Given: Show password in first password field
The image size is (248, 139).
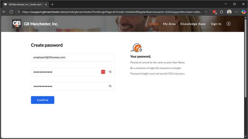Looking at the screenshot, I should (x=110, y=72).
